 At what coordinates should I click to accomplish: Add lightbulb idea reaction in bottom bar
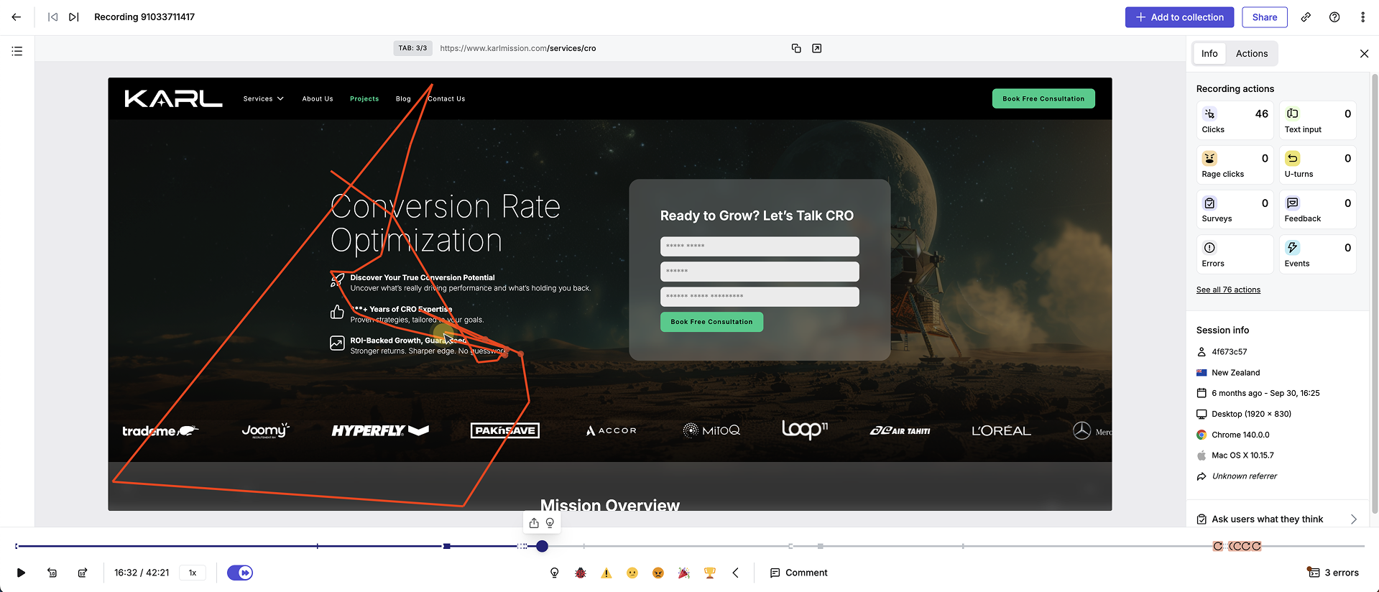point(554,573)
